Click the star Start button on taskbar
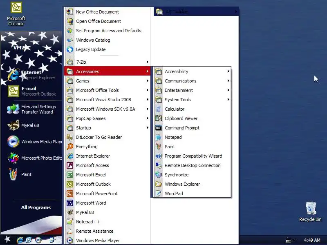Image resolution: width=327 pixels, height=245 pixels. pyautogui.click(x=7, y=239)
